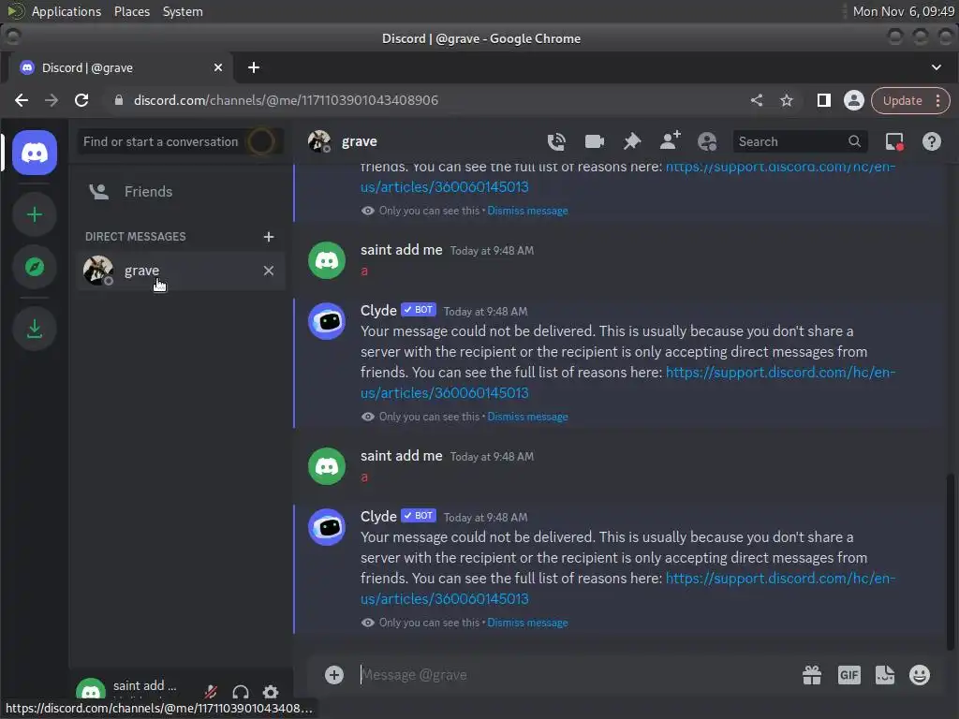Go back in Chrome
This screenshot has height=719, width=959.
pyautogui.click(x=22, y=100)
